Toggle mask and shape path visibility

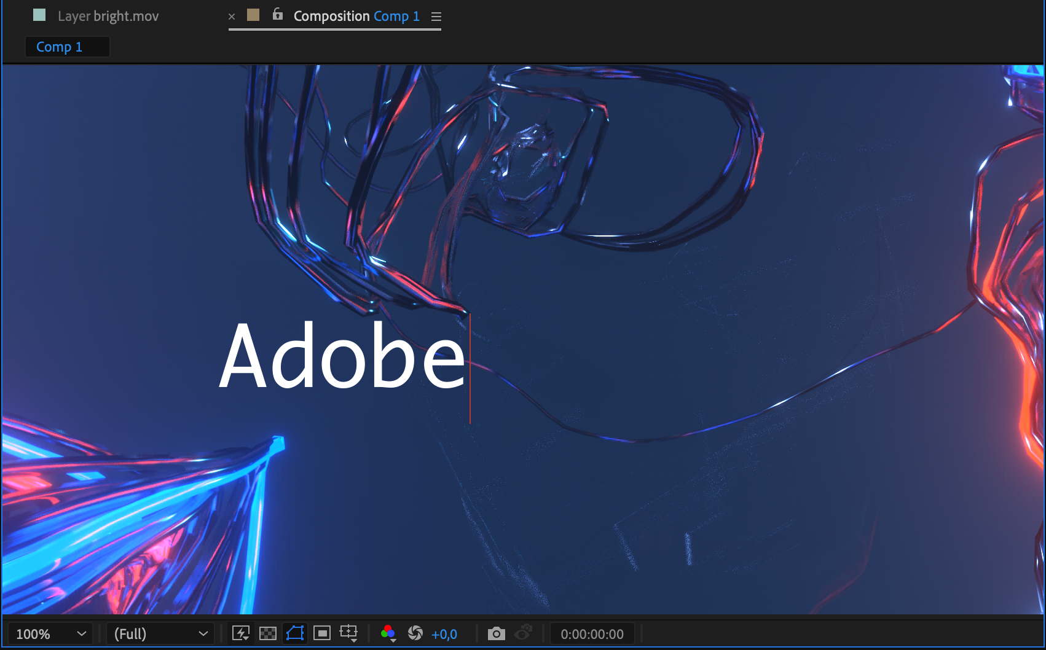pyautogui.click(x=295, y=633)
